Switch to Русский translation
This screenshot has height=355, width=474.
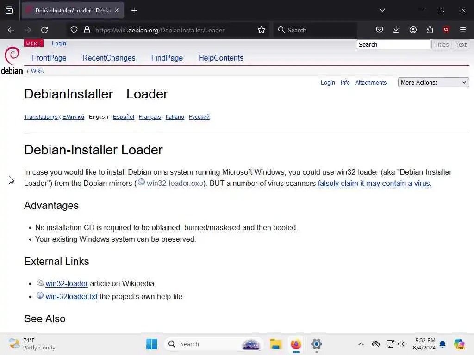[199, 117]
